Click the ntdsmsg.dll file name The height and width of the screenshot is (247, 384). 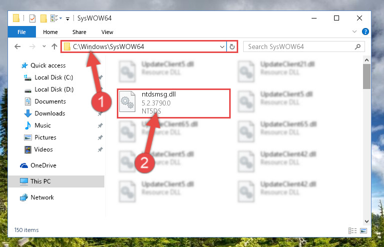pyautogui.click(x=159, y=94)
